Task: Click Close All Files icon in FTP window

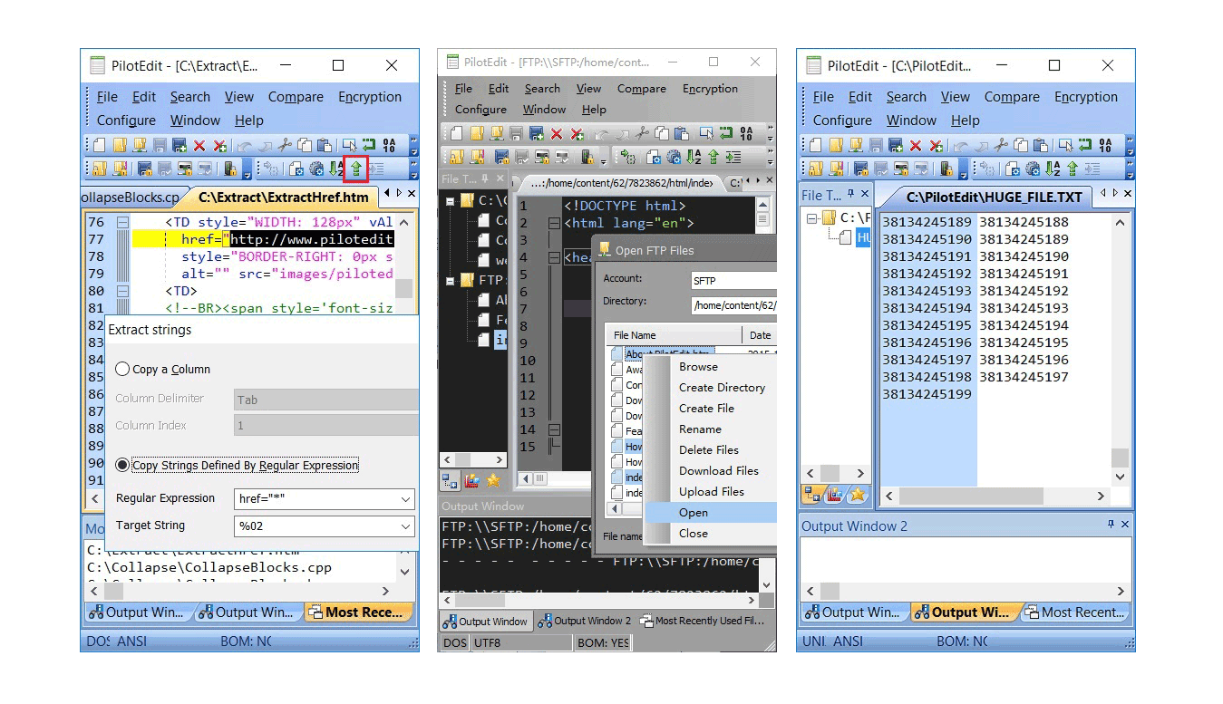Action: tap(578, 134)
